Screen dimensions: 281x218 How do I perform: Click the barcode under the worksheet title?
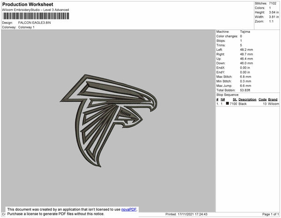(36, 16)
